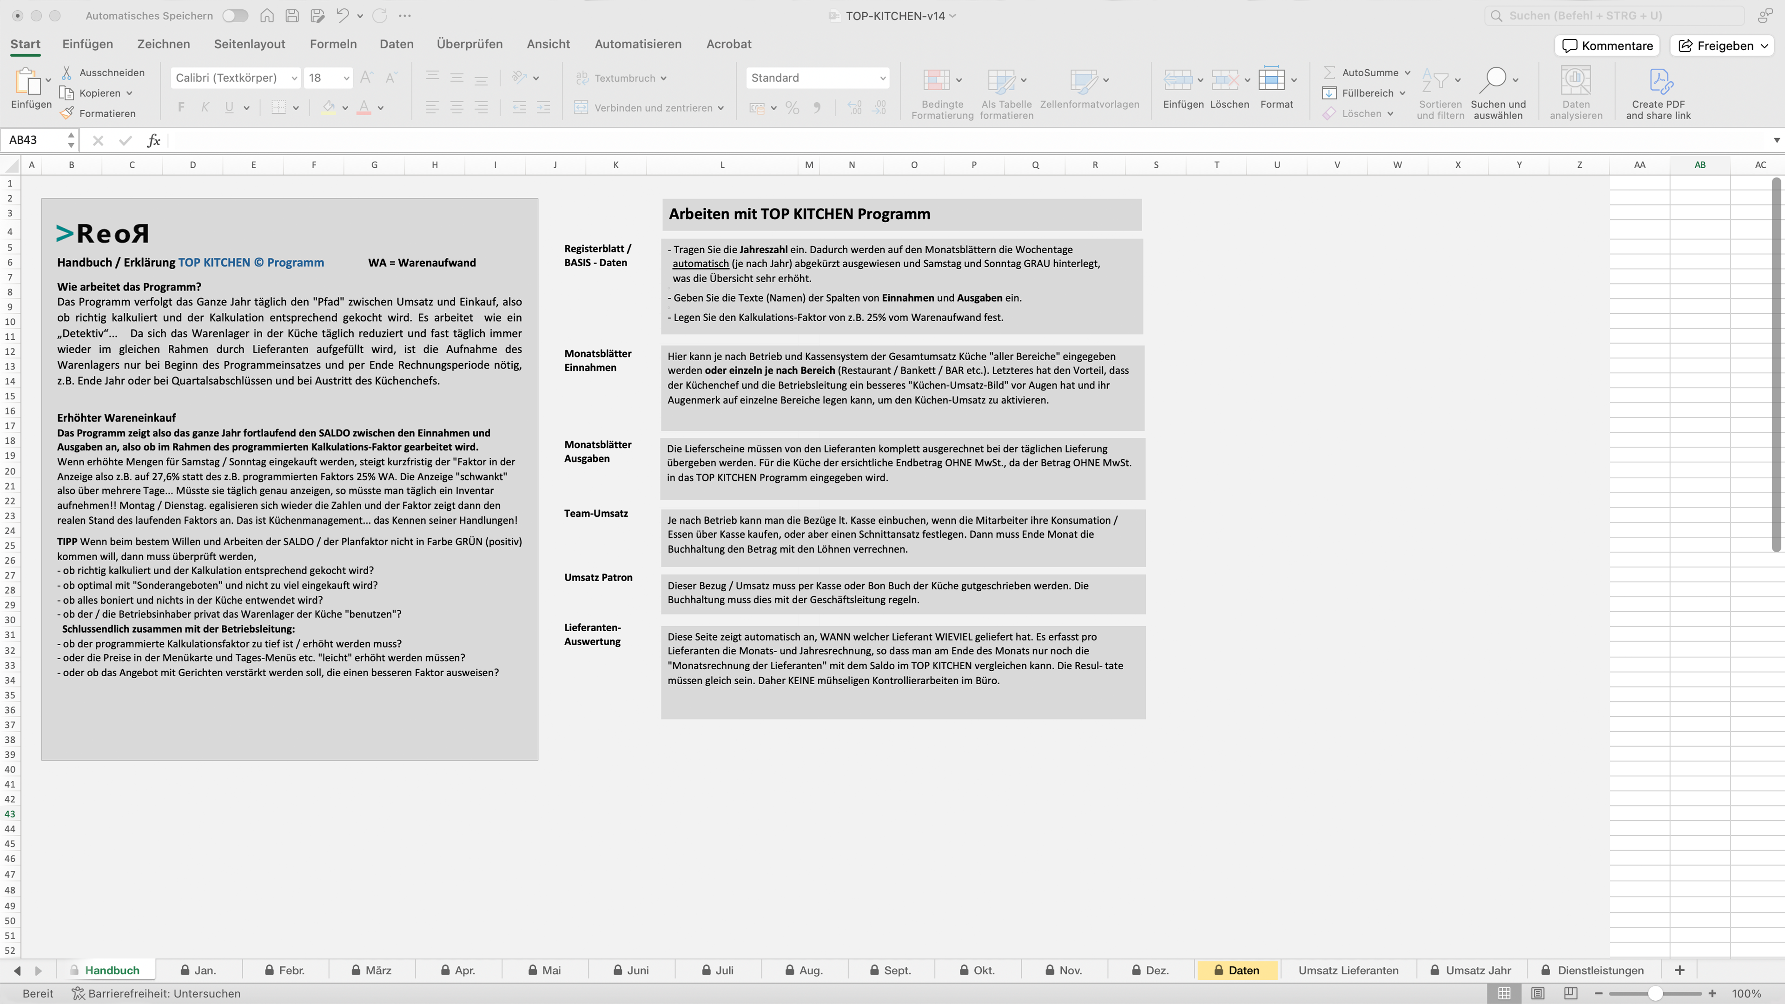
Task: Click the search field Suchen
Action: pos(1614,15)
